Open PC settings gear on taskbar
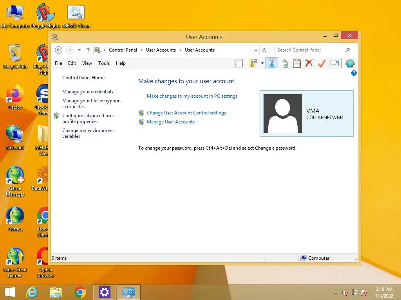Screen dimensions: 401x300 tap(104, 292)
